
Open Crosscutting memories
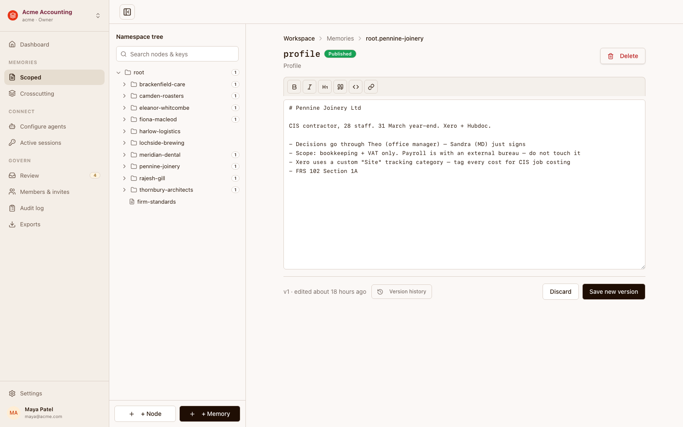pyautogui.click(x=54, y=94)
